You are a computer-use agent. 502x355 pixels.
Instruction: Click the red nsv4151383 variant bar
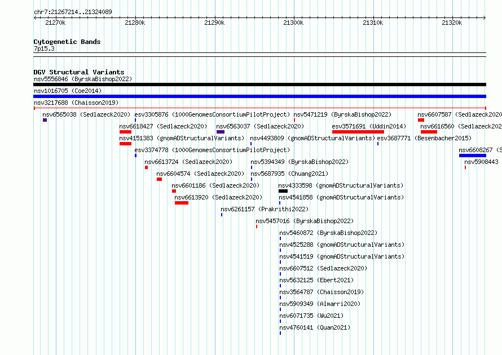point(125,144)
